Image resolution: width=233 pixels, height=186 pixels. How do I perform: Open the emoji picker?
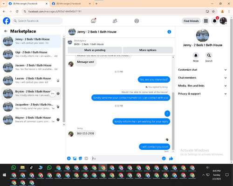(164, 159)
